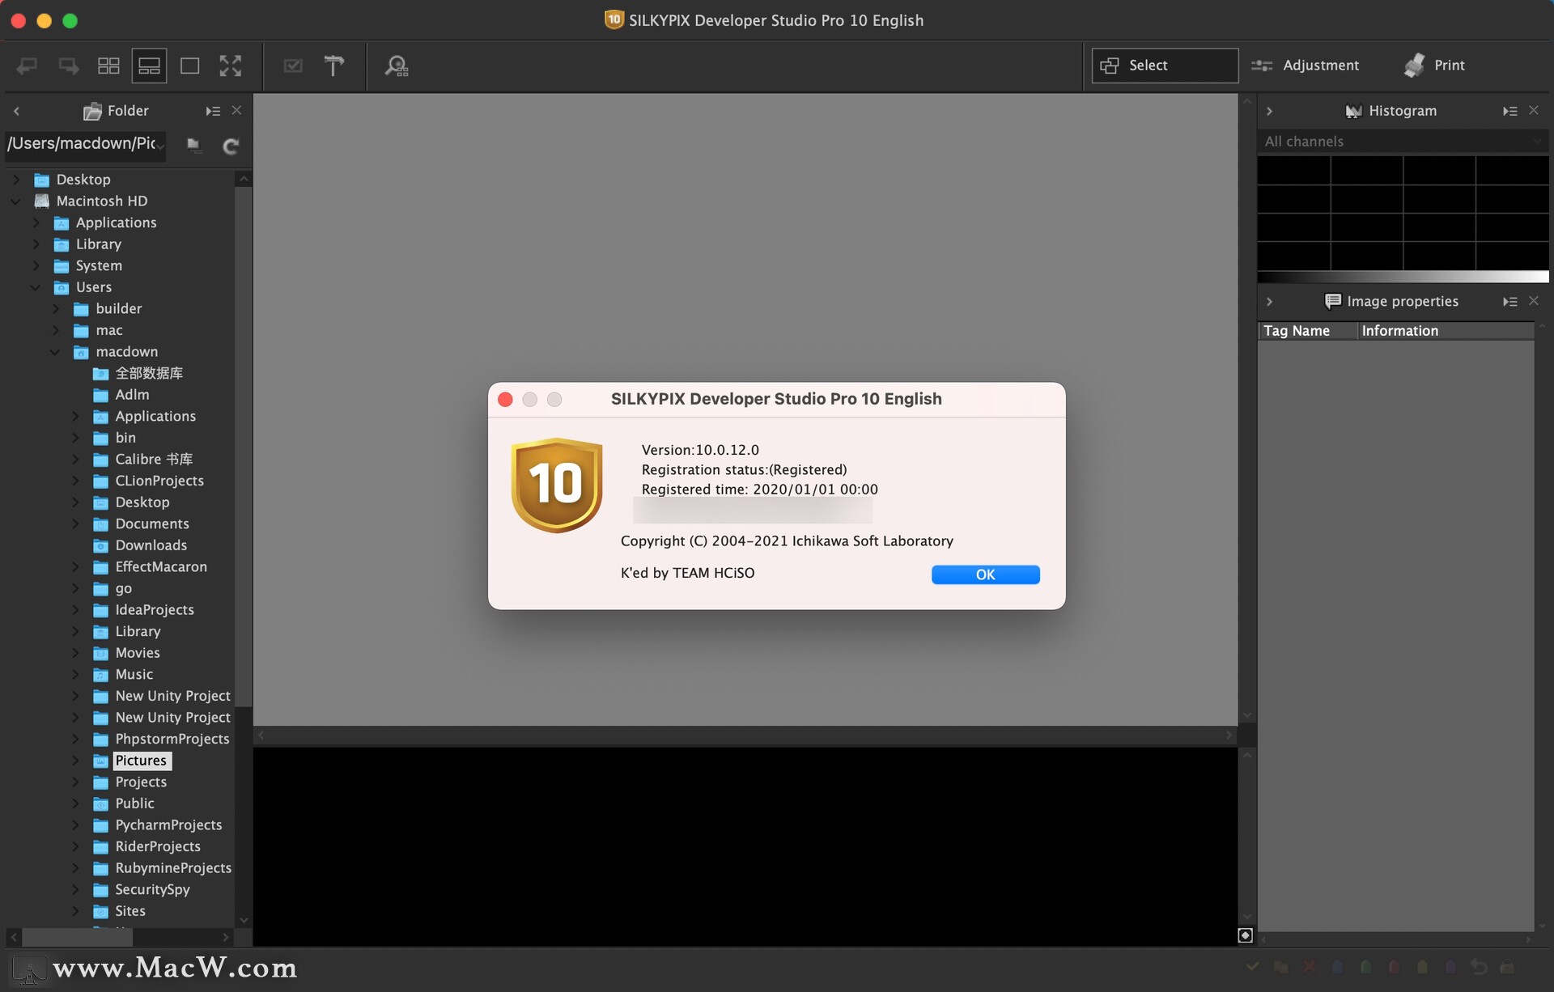Click the next scene arrow icon in toolbar
The image size is (1554, 992).
point(69,66)
